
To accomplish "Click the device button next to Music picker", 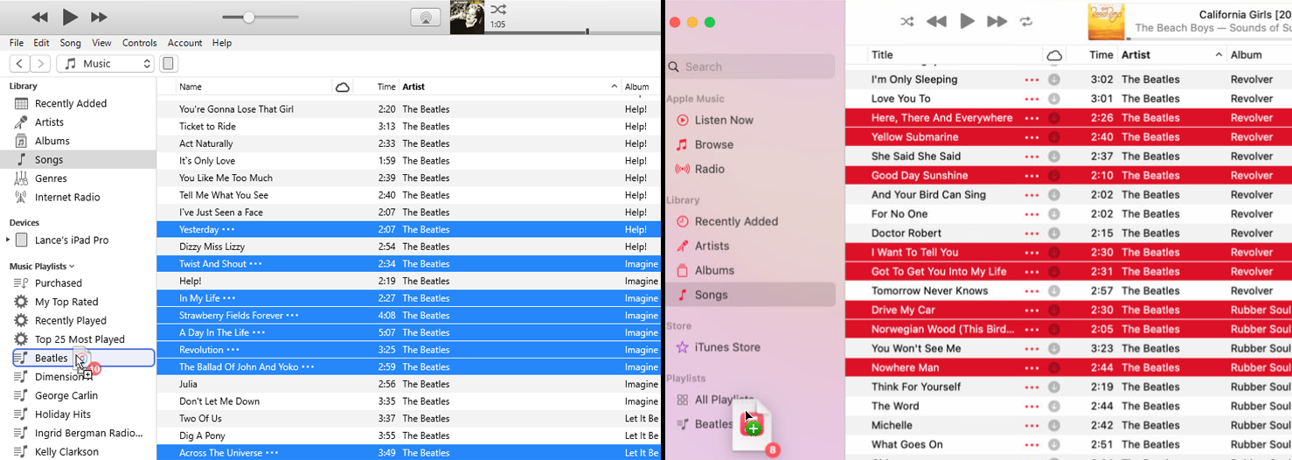I will [x=170, y=63].
